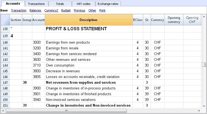This screenshot has width=207, height=114.
Task: Select the row 147 header
Action: [5, 83]
